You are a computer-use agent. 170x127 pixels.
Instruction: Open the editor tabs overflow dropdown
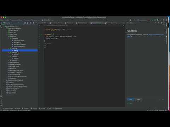tap(121, 23)
